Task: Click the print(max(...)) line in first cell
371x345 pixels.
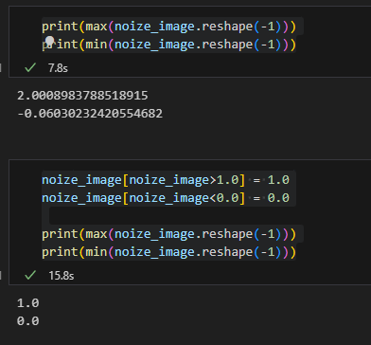Action: click(x=169, y=27)
